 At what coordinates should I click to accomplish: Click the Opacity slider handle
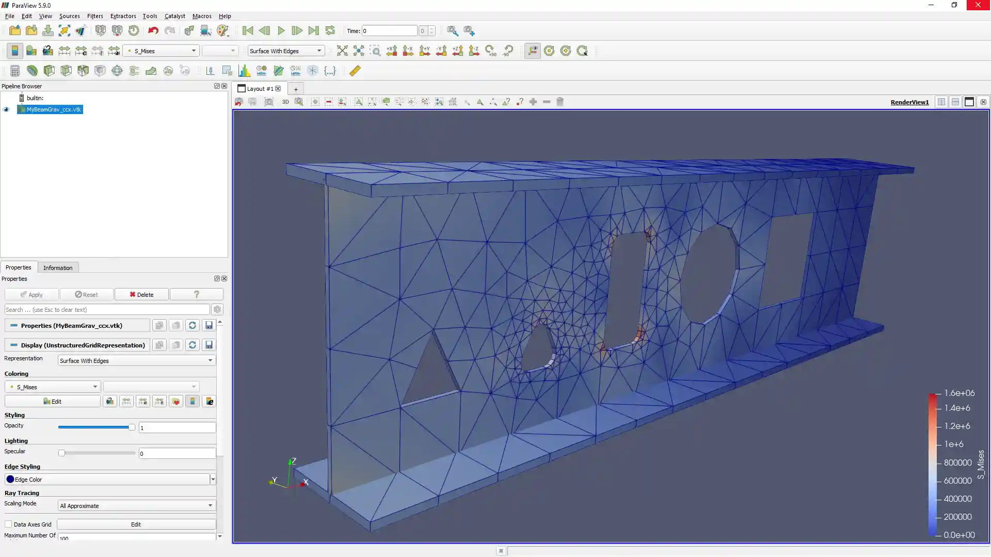coord(132,427)
